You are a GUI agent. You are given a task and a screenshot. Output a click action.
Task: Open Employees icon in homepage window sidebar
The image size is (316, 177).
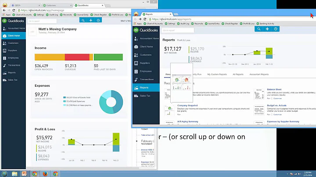click(5, 58)
